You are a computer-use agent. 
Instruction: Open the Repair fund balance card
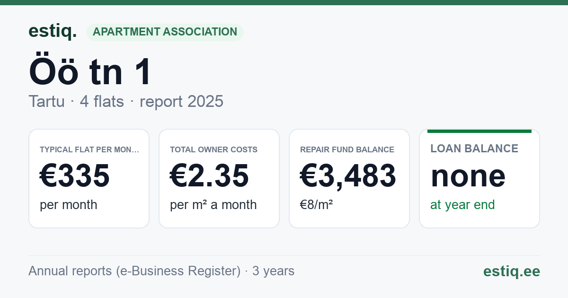coord(349,178)
